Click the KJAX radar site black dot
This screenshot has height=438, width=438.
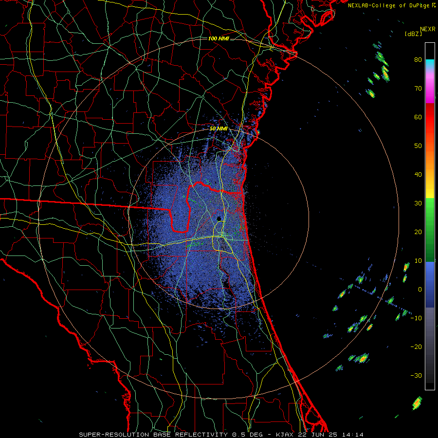219,219
